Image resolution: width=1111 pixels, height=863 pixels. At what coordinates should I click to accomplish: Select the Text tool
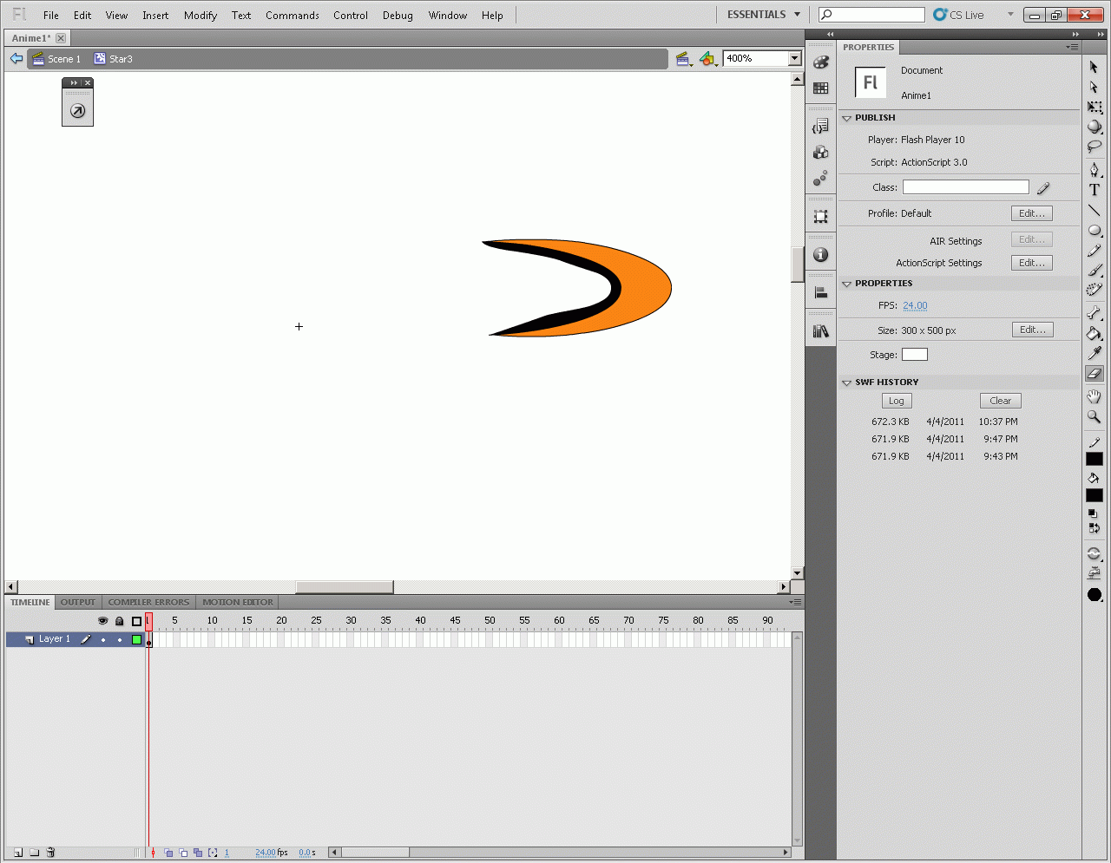pyautogui.click(x=1094, y=190)
